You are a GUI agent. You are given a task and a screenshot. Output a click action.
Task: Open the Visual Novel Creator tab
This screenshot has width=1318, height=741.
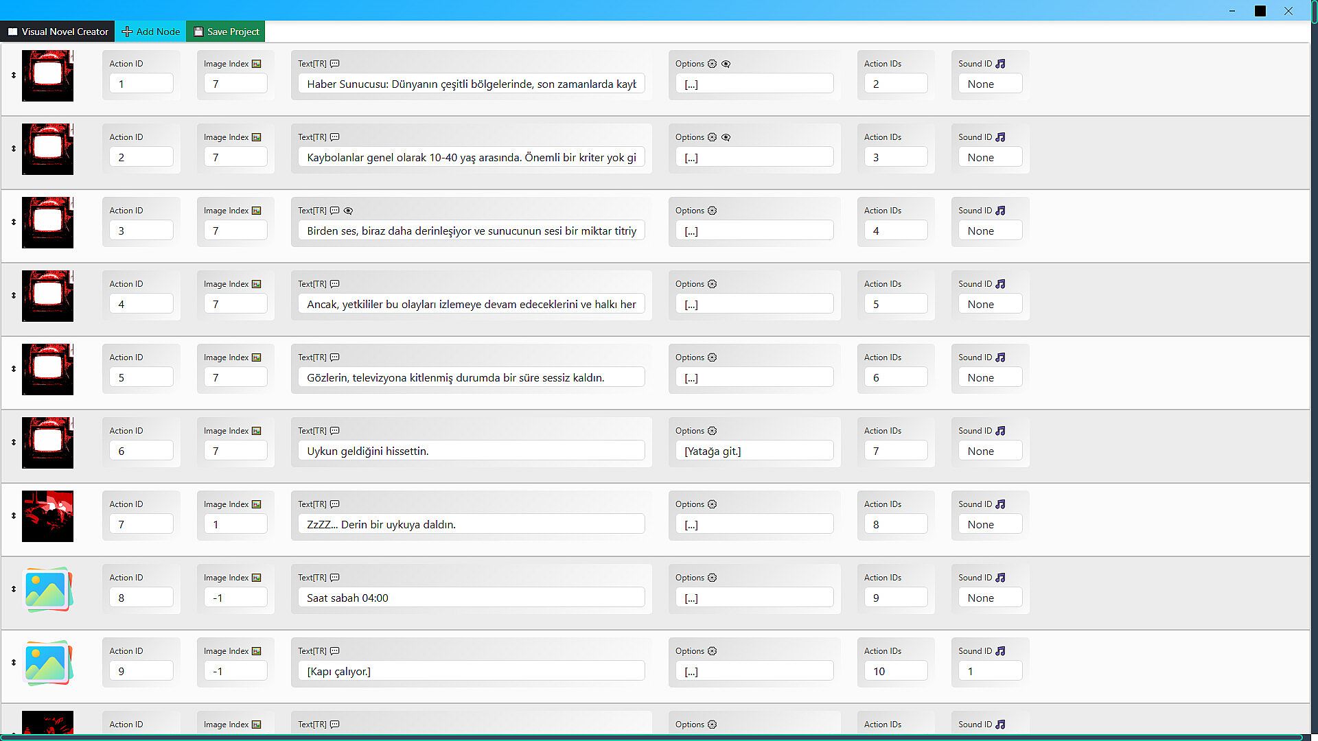[x=58, y=32]
